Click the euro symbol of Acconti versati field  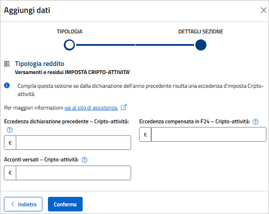tap(10, 173)
